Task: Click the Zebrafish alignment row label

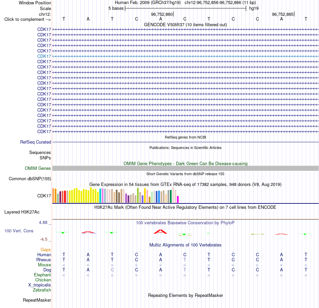Action: [42, 290]
